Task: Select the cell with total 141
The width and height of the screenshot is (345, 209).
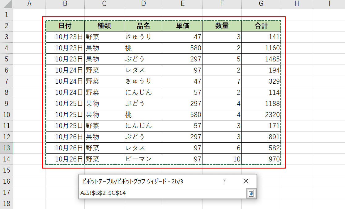Action: tap(261, 37)
